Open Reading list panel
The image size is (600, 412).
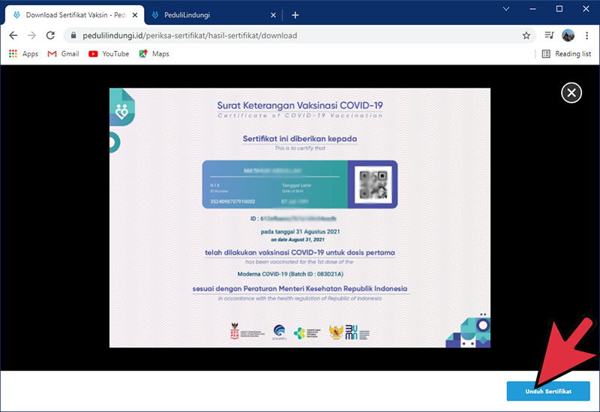tap(566, 54)
